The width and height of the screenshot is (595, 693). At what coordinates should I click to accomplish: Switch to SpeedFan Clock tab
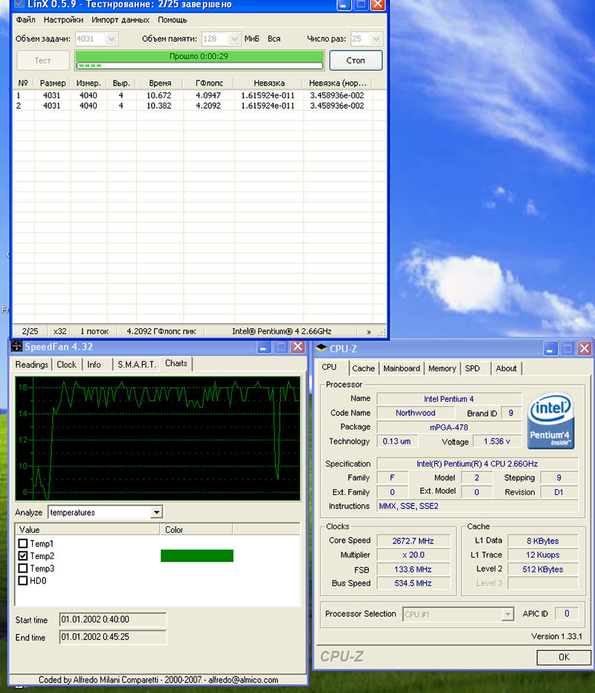click(x=67, y=365)
